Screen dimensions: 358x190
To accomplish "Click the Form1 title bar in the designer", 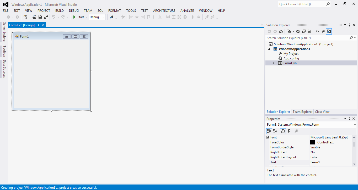I will coord(51,36).
